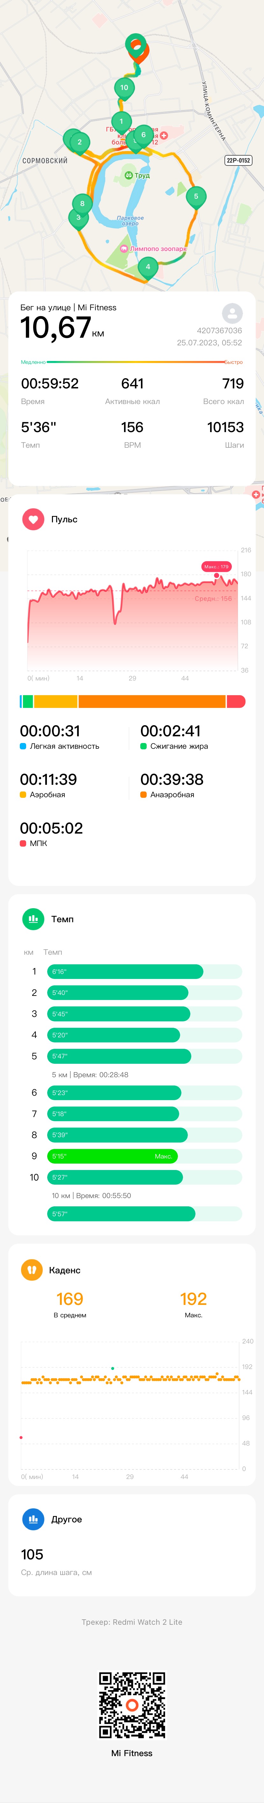264x1803 pixels.
Task: Select kilometer 10 map marker
Action: (x=124, y=88)
